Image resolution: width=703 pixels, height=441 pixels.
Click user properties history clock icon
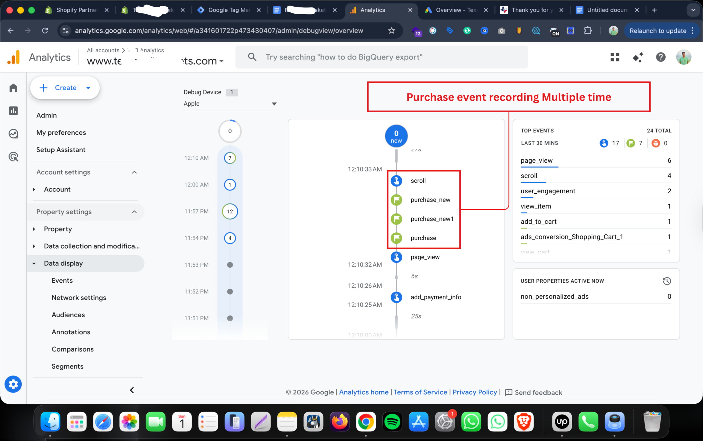click(x=667, y=281)
